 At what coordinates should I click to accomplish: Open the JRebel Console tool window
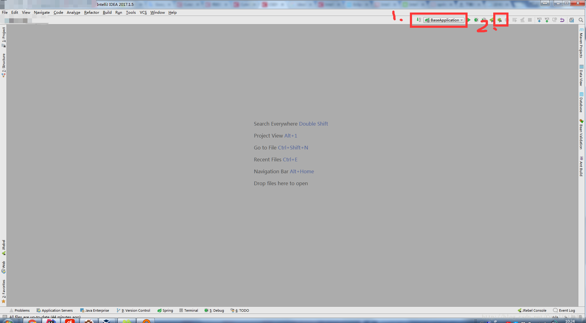coord(532,310)
